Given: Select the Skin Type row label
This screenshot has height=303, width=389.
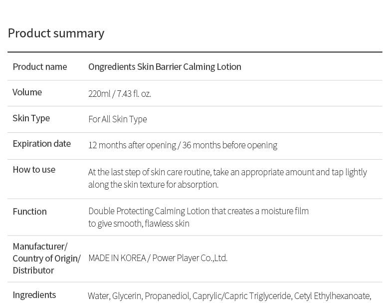Looking at the screenshot, I should [31, 118].
